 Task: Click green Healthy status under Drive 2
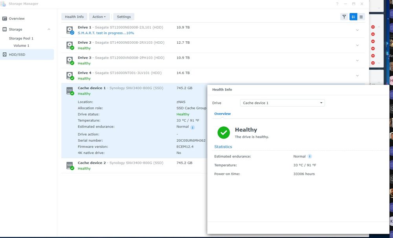(84, 48)
